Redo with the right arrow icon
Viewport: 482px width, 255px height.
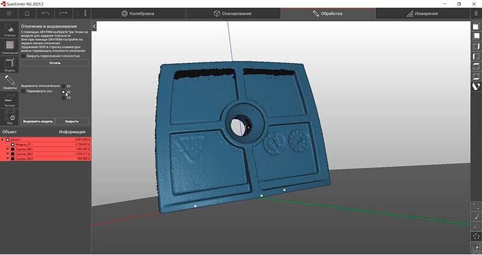click(63, 13)
